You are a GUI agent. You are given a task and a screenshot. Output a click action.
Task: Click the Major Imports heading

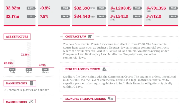(x=16, y=102)
